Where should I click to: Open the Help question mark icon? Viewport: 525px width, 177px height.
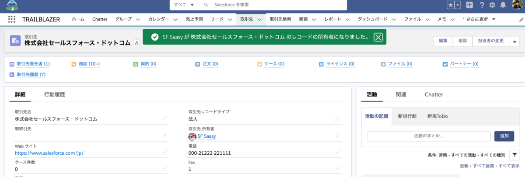[482, 5]
